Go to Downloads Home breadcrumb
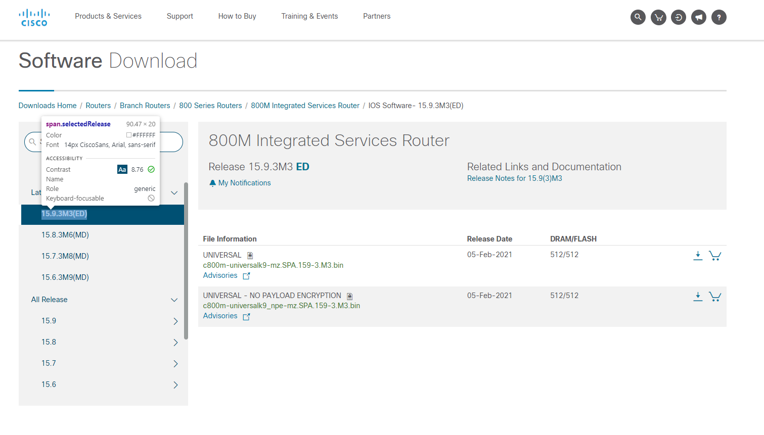764x435 pixels. [48, 106]
